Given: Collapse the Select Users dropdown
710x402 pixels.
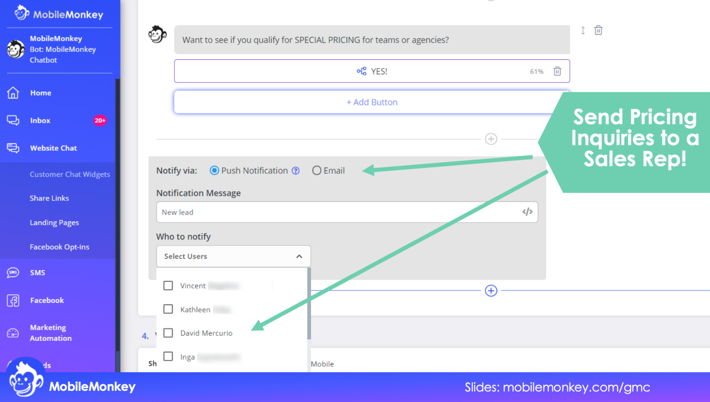Looking at the screenshot, I should [299, 256].
